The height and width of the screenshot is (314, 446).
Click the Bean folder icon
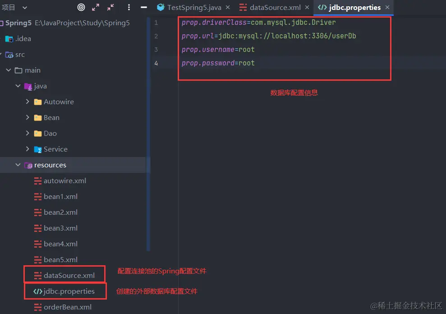pos(37,118)
